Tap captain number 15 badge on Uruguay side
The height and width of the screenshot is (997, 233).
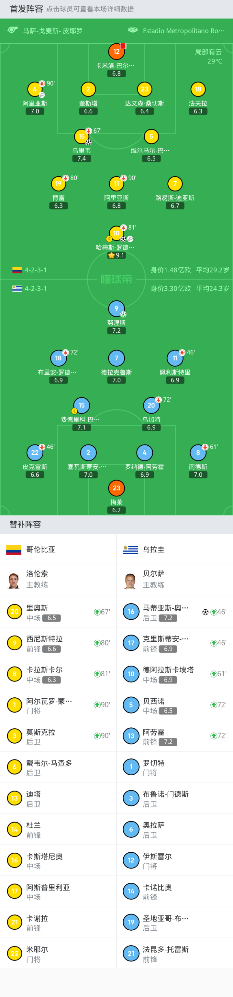click(x=81, y=405)
